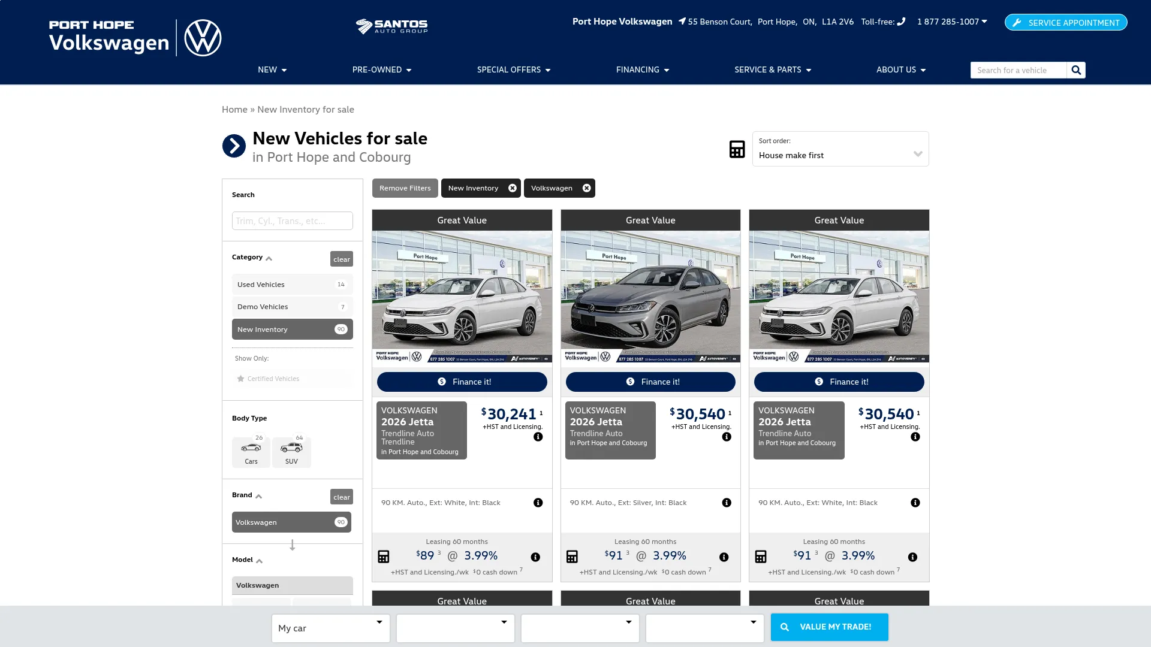Click Finance it! on third Jetta card
1151x647 pixels.
pyautogui.click(x=839, y=382)
